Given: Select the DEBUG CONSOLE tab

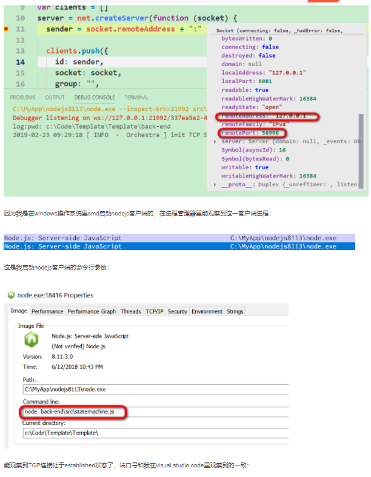Looking at the screenshot, I should click(x=95, y=97).
